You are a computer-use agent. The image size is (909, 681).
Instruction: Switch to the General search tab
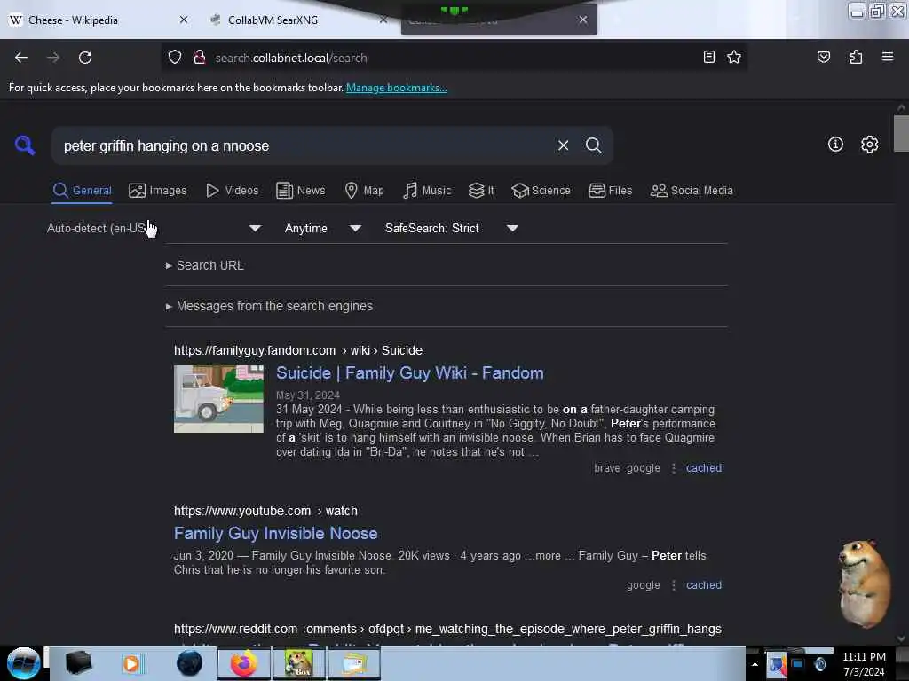[82, 191]
